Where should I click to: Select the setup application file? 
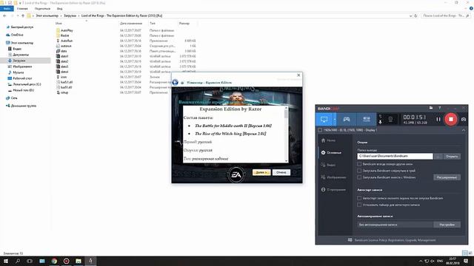(x=64, y=92)
